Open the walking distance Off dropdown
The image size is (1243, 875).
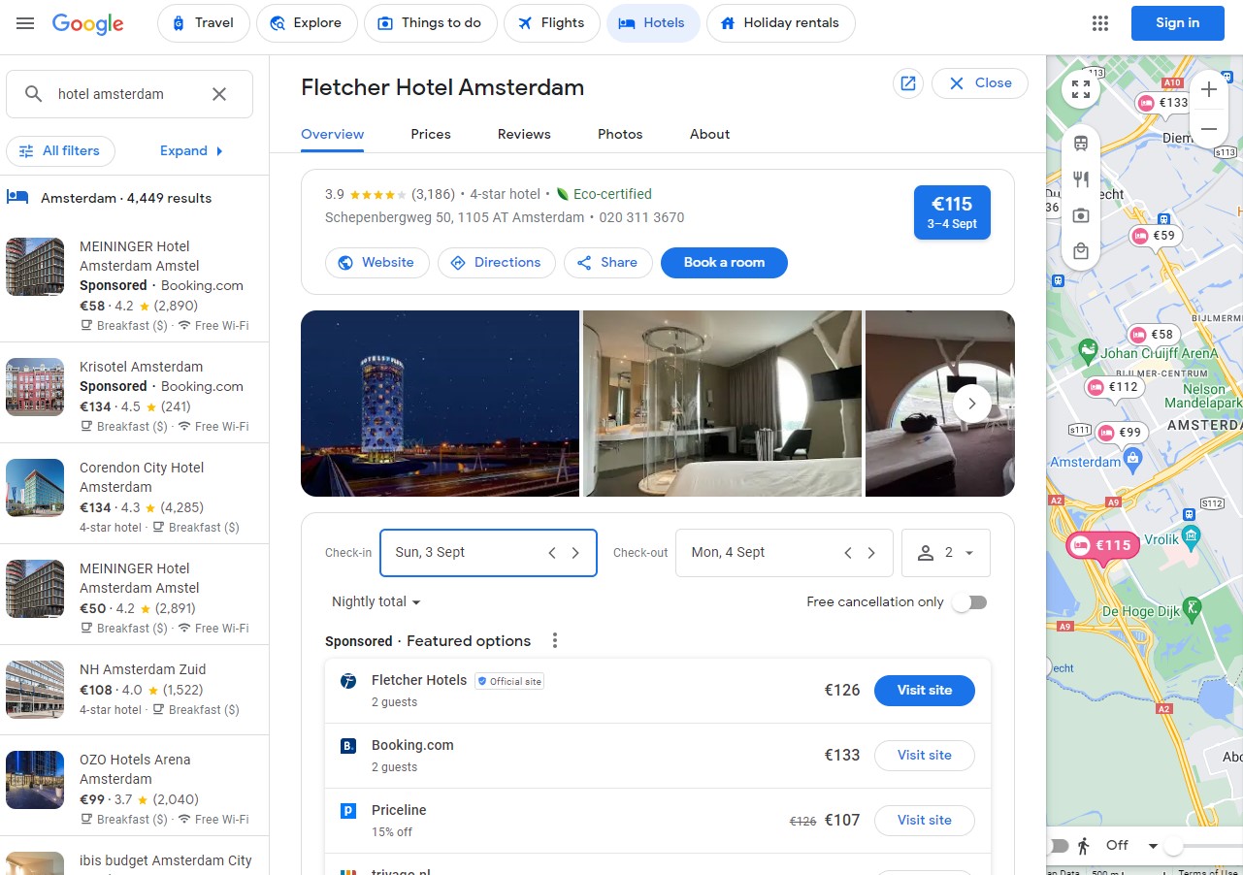(x=1132, y=845)
